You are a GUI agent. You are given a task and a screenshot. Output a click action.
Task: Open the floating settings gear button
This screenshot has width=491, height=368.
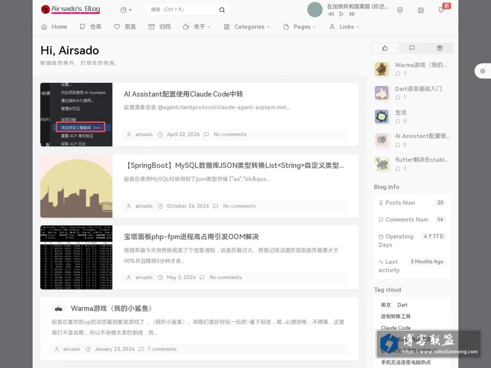[x=483, y=71]
